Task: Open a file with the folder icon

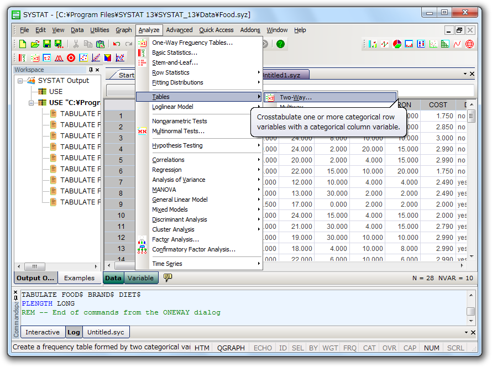Action: [35, 44]
